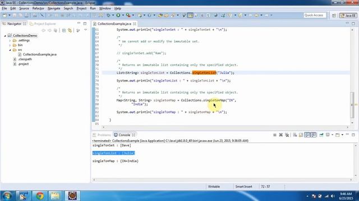Click in the Quick Access search field
Image resolution: width=359 pixels, height=201 pixels.
315,15
